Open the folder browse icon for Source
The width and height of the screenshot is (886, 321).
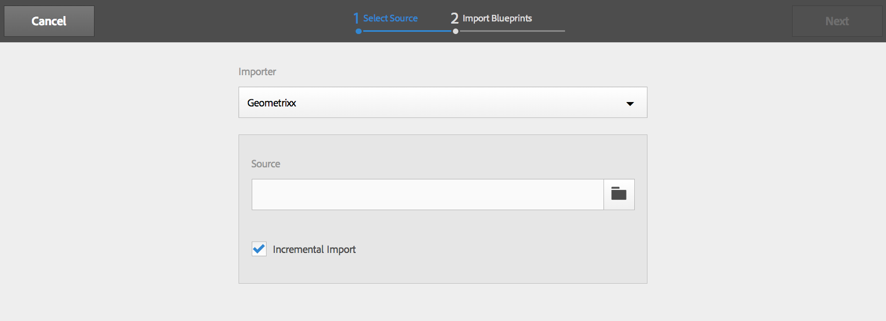[619, 194]
